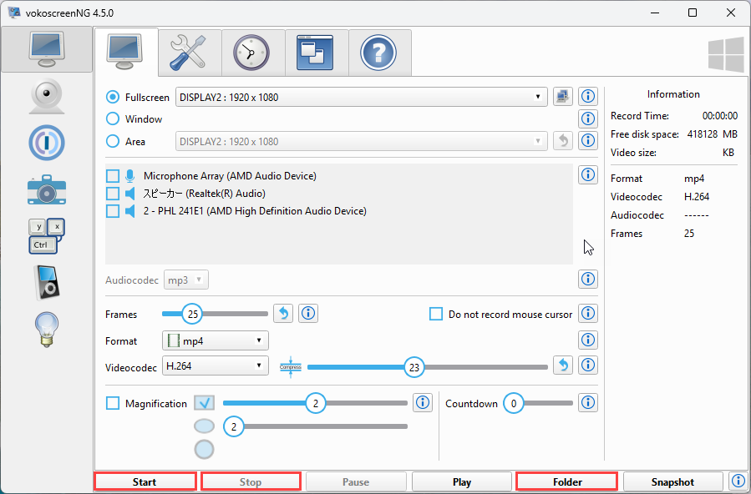The height and width of the screenshot is (494, 751).
Task: Click the reset arrow beside Area dropdown
Action: [563, 141]
